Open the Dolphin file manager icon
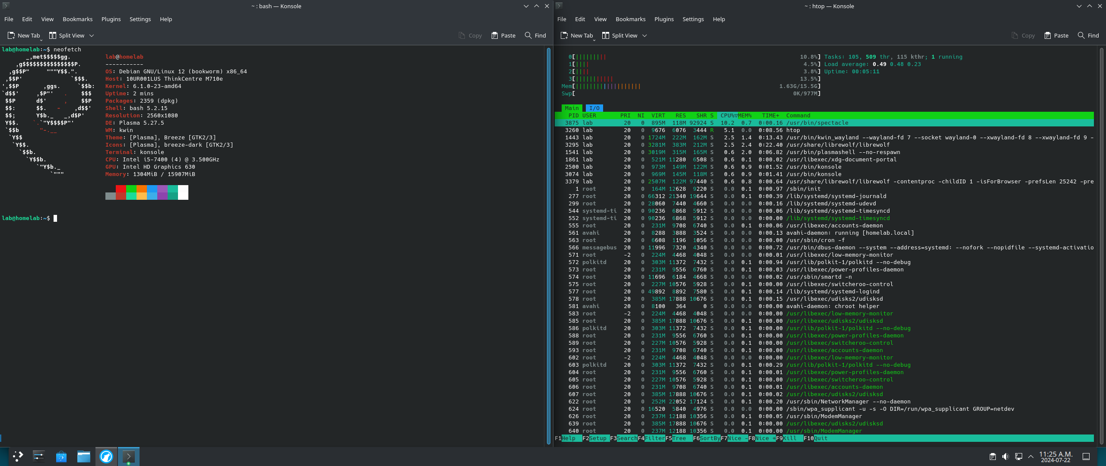Image resolution: width=1106 pixels, height=466 pixels. pyautogui.click(x=83, y=456)
